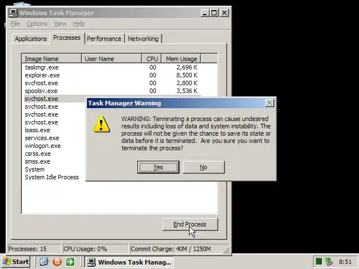Close the Windows Task Manager window
The image size is (359, 269).
pyautogui.click(x=224, y=13)
